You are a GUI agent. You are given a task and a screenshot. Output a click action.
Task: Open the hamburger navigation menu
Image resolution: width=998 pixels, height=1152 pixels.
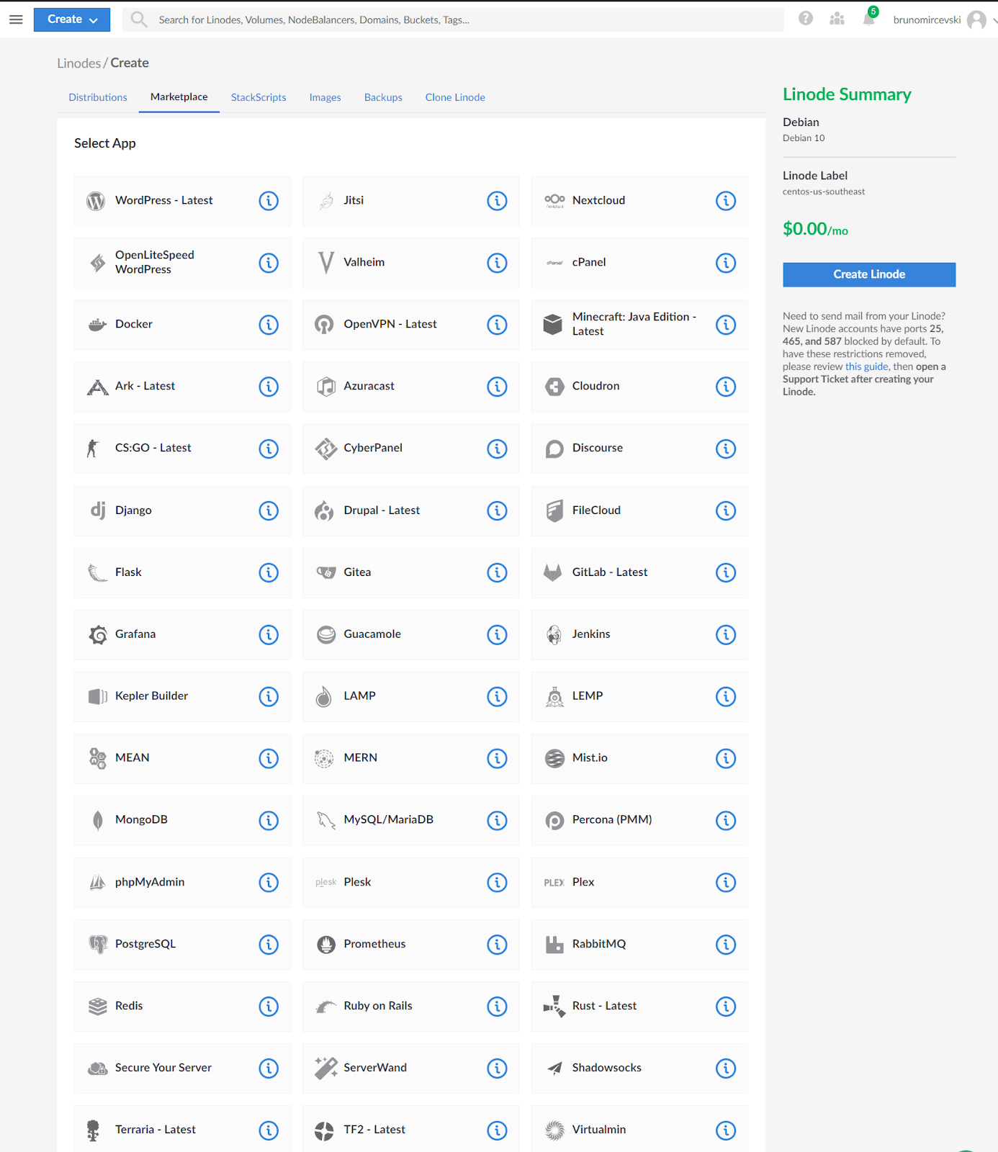tap(16, 19)
